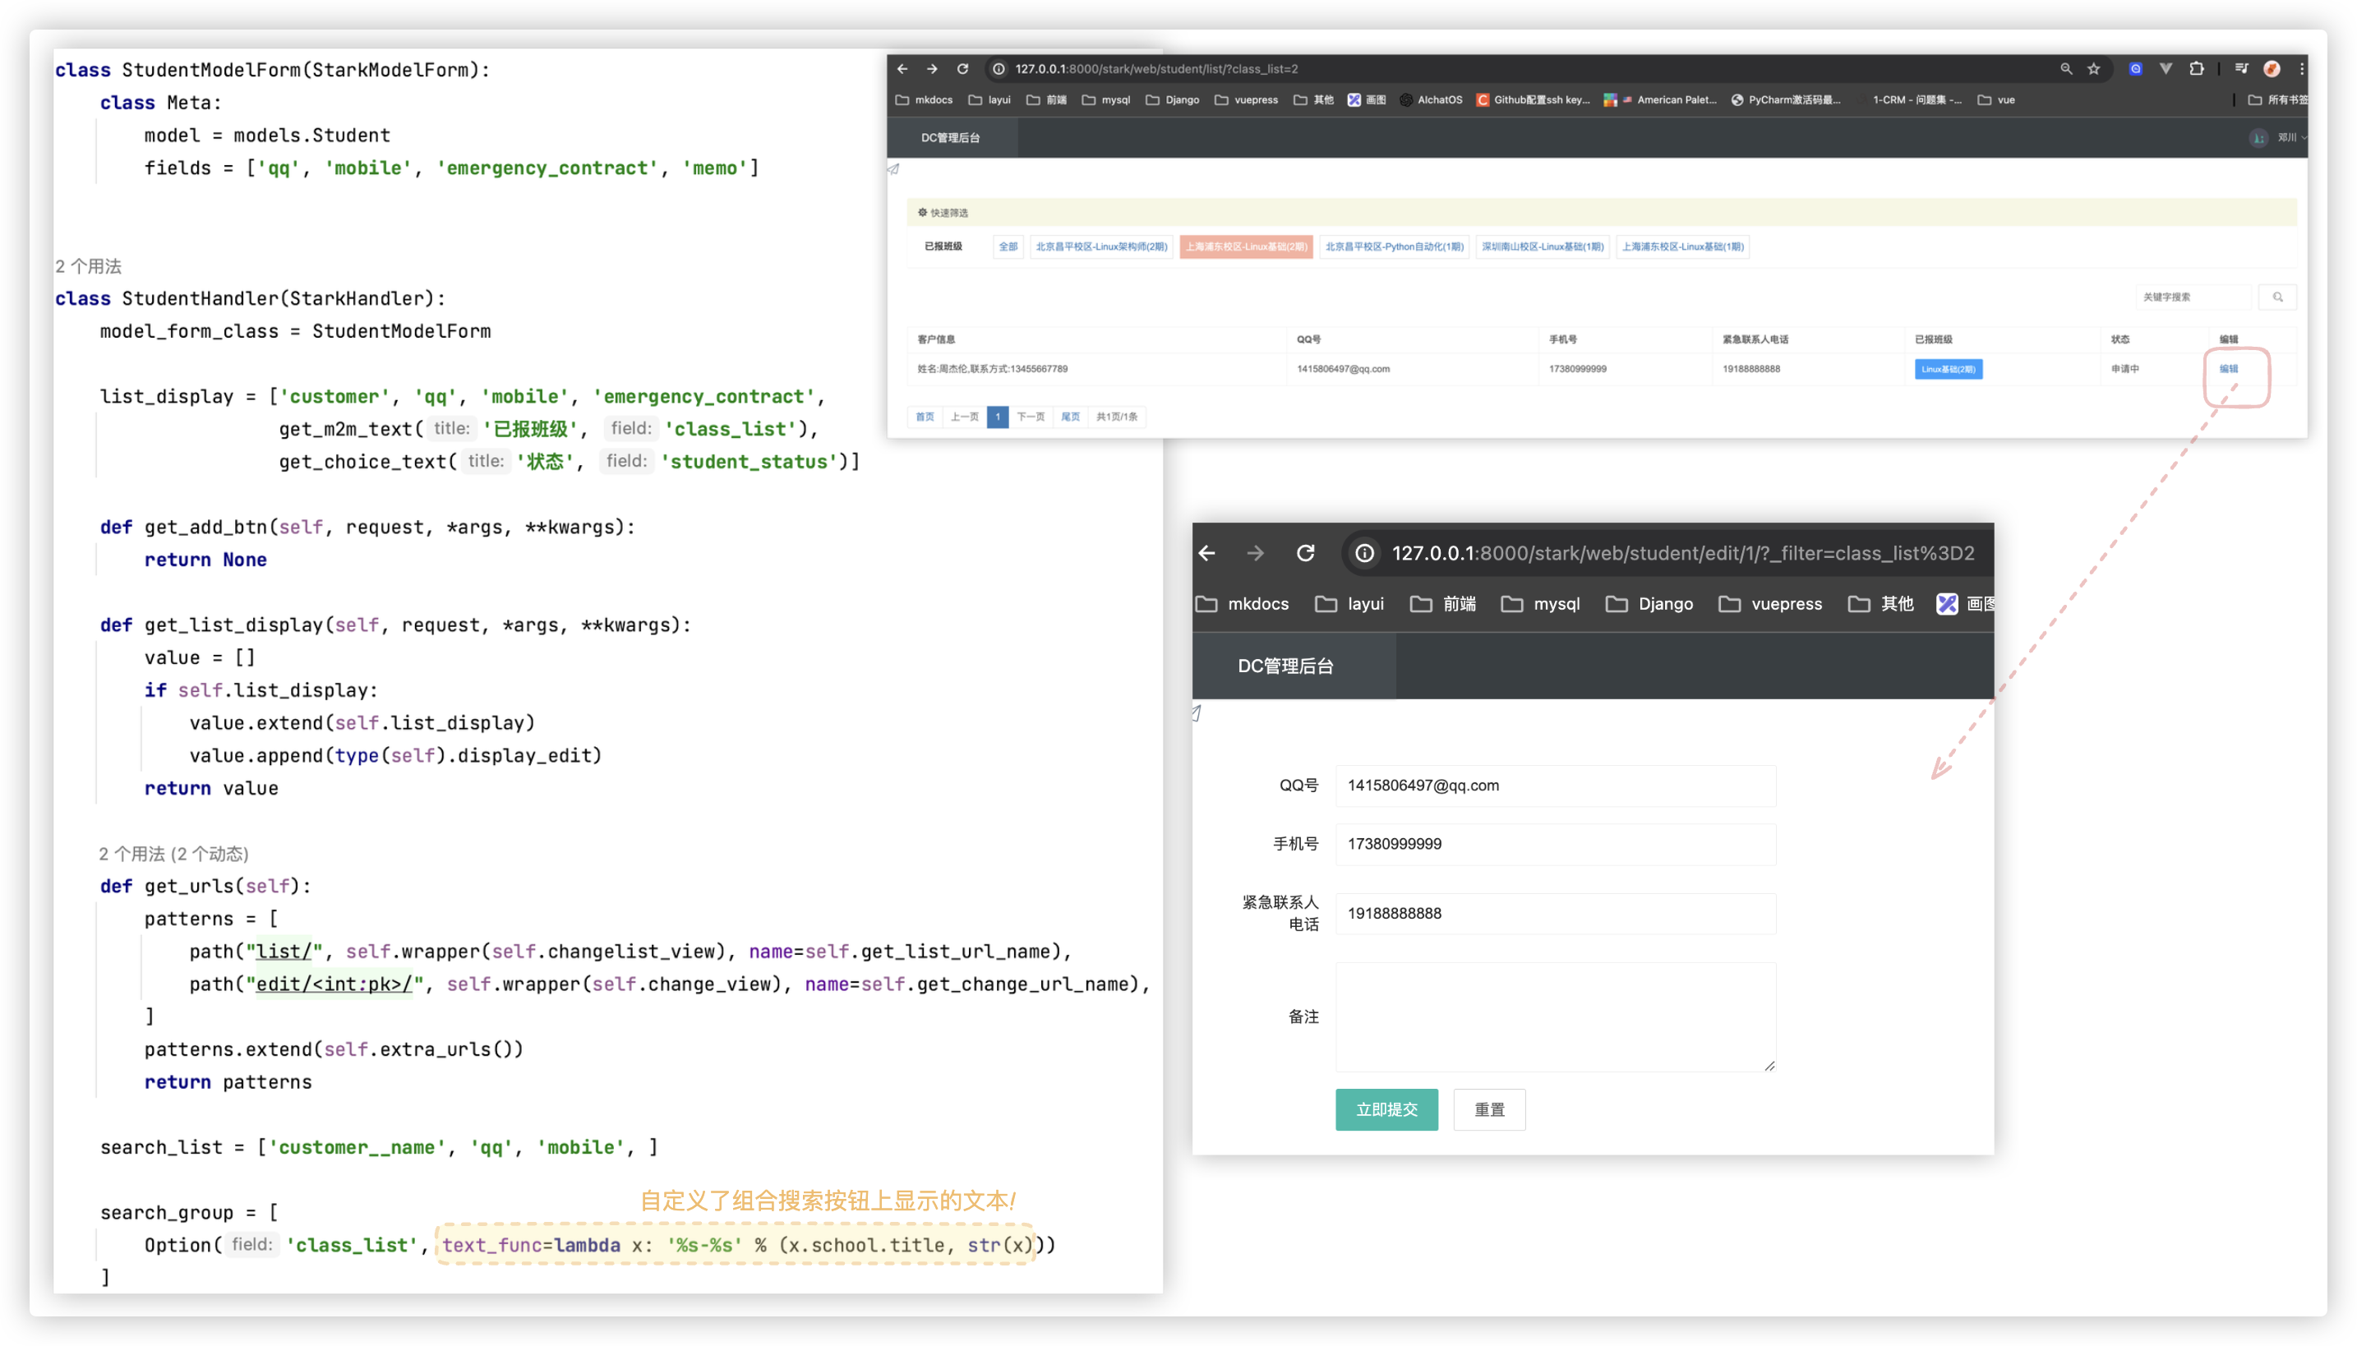2357x1346 pixels.
Task: Click the keyword search magnifier button
Action: 2277,297
